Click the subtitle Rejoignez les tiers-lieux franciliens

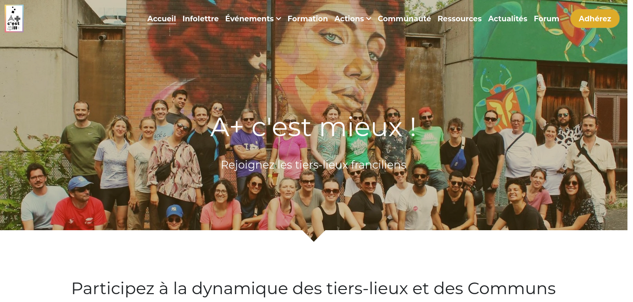314,165
